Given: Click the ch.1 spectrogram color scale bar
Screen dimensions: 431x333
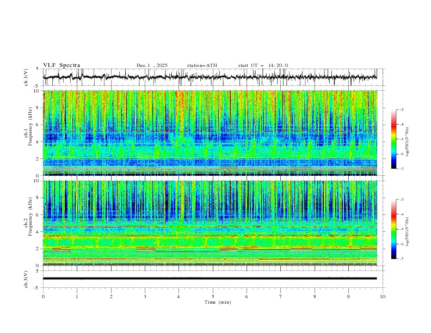Looking at the screenshot, I should coord(393,139).
